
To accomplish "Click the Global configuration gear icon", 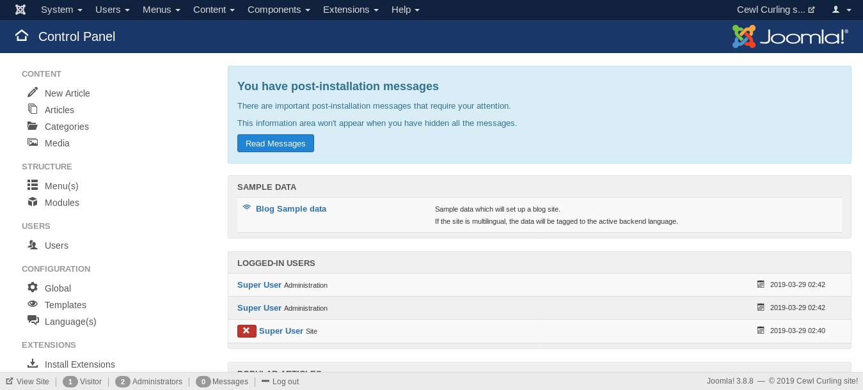I will pos(33,288).
